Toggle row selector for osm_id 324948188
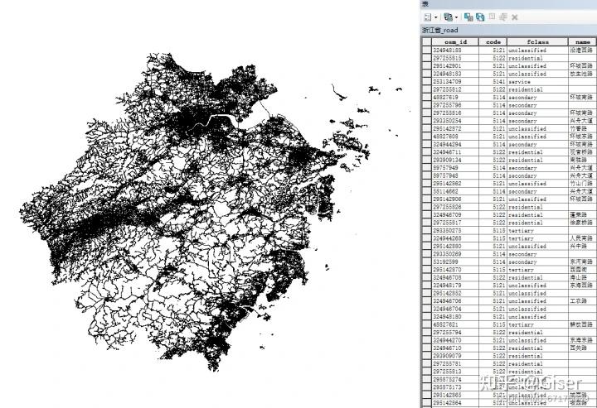The width and height of the screenshot is (597, 408). tap(426, 50)
